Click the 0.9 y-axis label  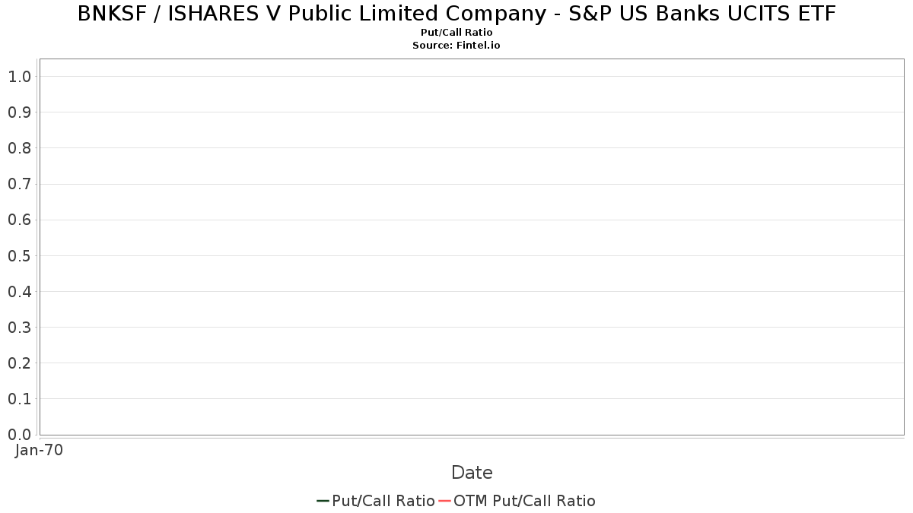point(19,112)
